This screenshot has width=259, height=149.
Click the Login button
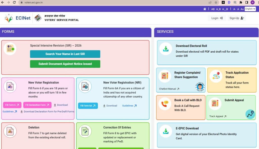click(217, 18)
